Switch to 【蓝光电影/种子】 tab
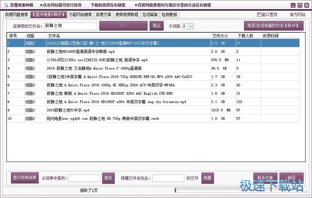 point(49,15)
